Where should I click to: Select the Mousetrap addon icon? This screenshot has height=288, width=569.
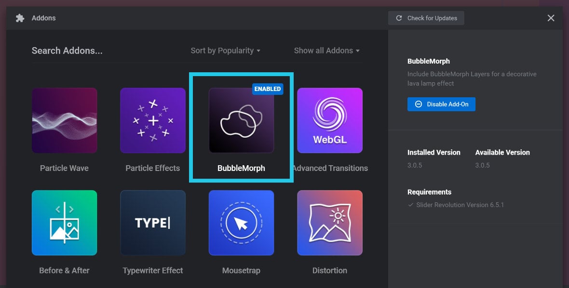[x=241, y=223]
